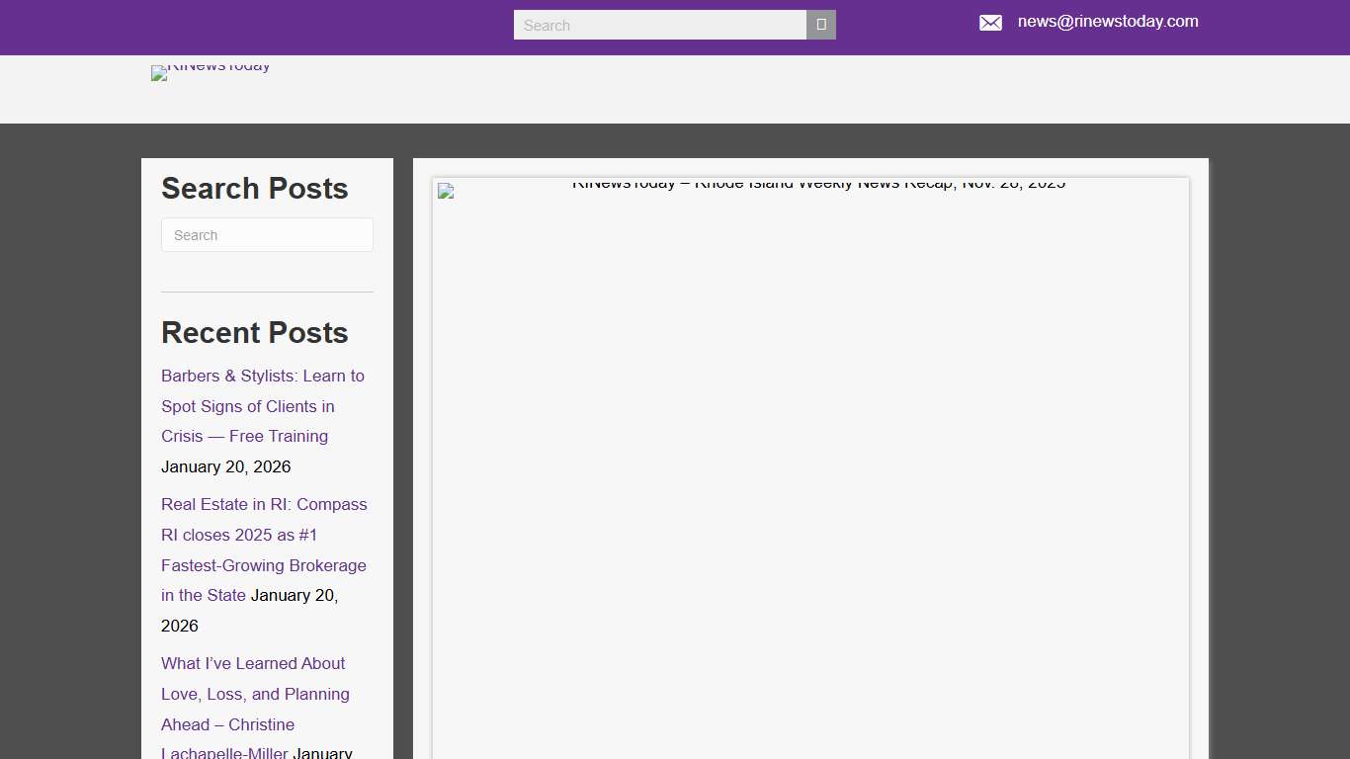Click the gray logo banner area
Screen dimensions: 1350x759
(x=692, y=89)
